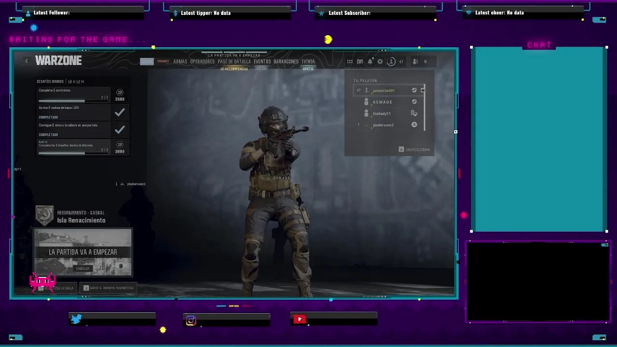Viewport: 617px width, 347px height.
Task: Click Steam platform icon beside ASWADE
Action: (414, 102)
